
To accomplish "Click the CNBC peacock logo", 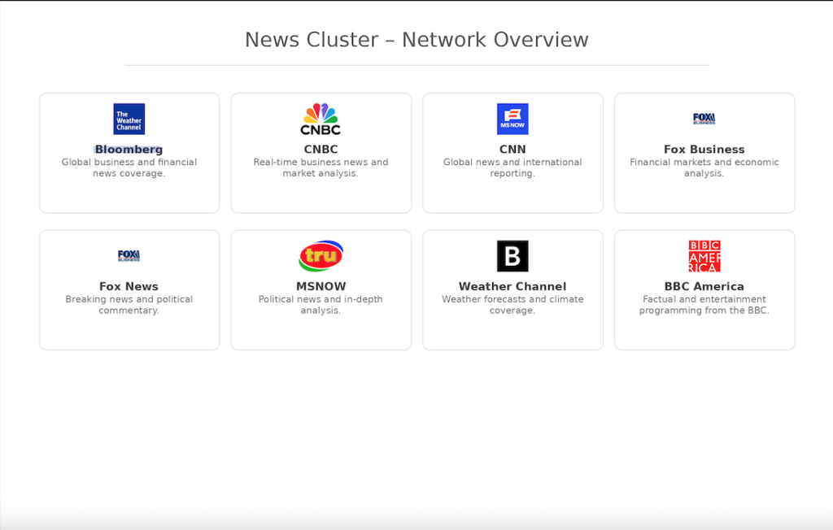I will click(321, 119).
